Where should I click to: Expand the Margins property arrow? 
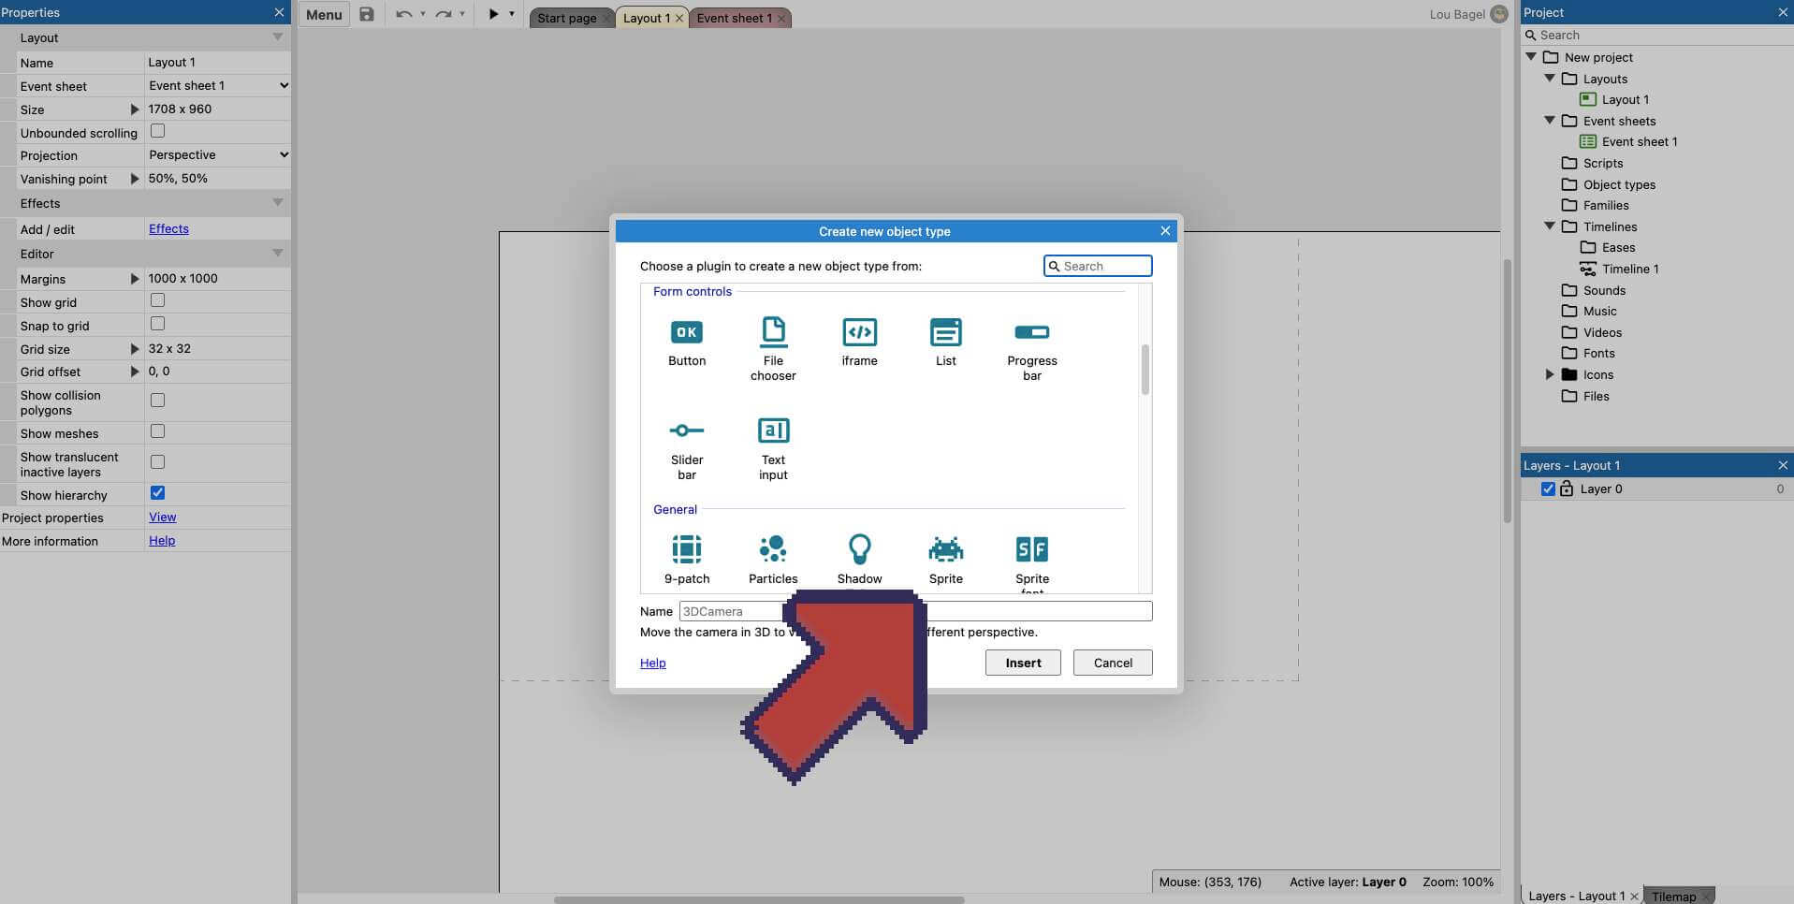click(x=134, y=279)
